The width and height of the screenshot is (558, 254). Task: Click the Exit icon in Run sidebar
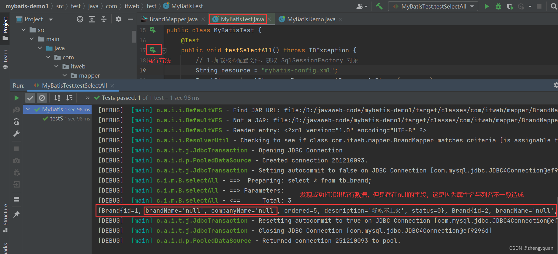16,184
